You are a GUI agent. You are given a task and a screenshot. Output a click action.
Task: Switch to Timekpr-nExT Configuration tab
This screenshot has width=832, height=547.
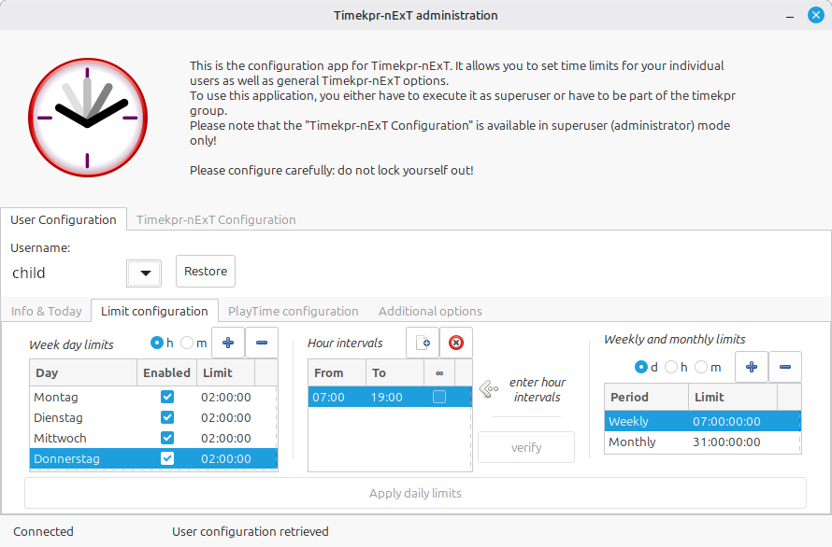point(216,220)
